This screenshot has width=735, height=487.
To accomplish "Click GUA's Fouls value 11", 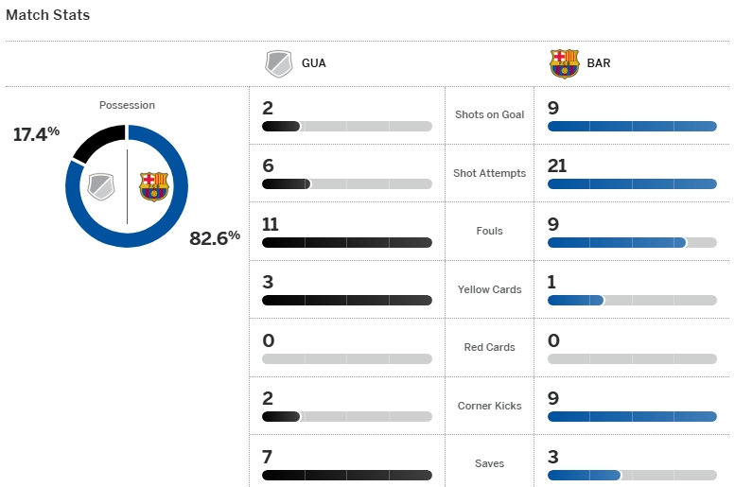I will (271, 224).
